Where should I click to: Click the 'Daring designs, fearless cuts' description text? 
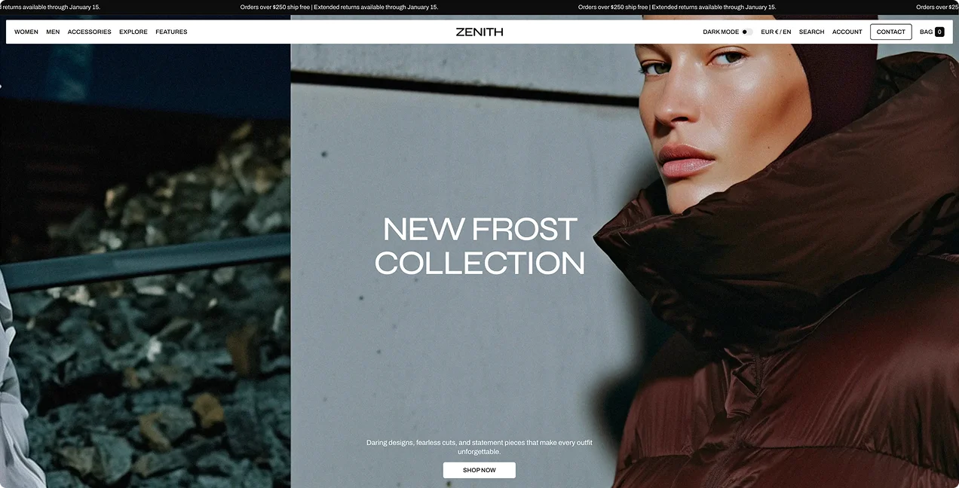click(x=479, y=447)
